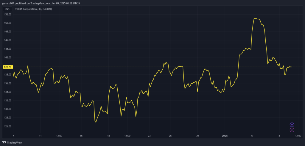Click the 152.00 price axis label
305x146 pixels.
(7, 14)
